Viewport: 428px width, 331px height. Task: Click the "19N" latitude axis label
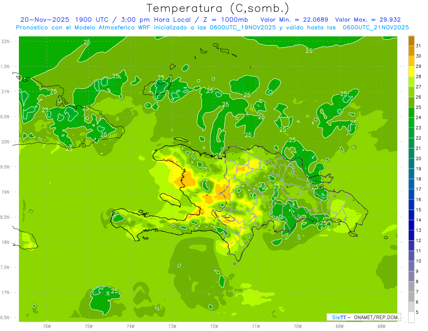6,192
